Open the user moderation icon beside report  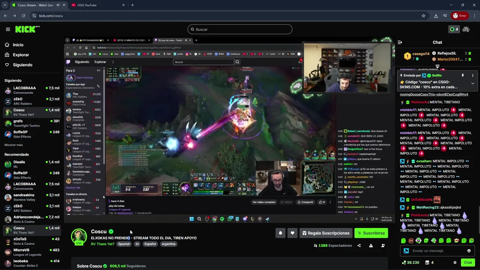(383, 246)
